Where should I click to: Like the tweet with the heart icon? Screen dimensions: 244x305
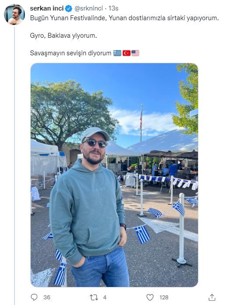click(x=150, y=297)
